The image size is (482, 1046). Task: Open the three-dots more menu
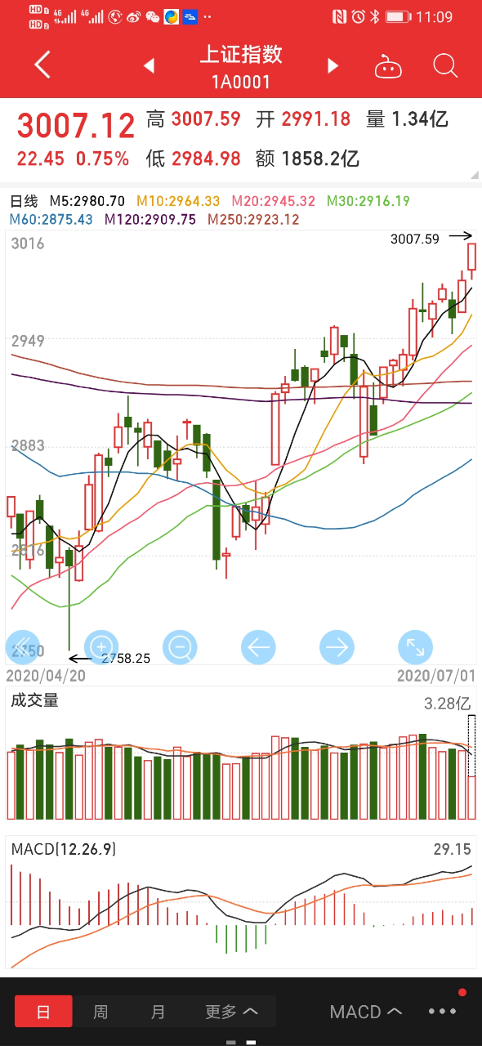pyautogui.click(x=444, y=1012)
